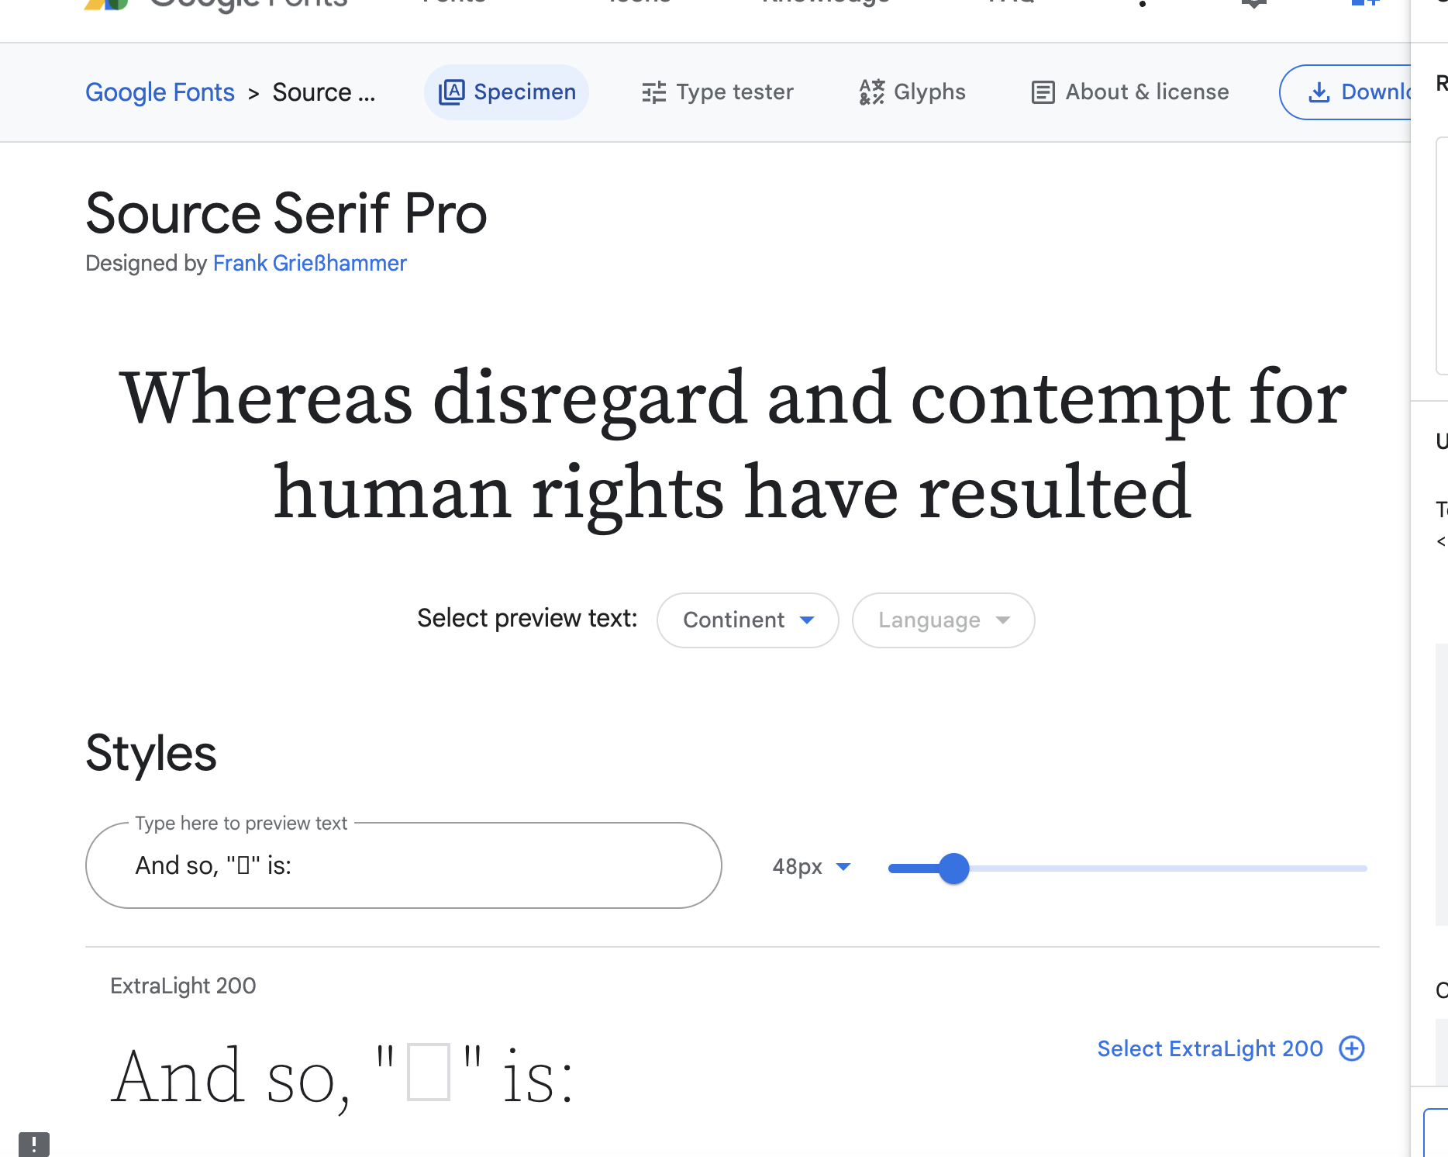Click the feedback exclamation icon

34,1145
